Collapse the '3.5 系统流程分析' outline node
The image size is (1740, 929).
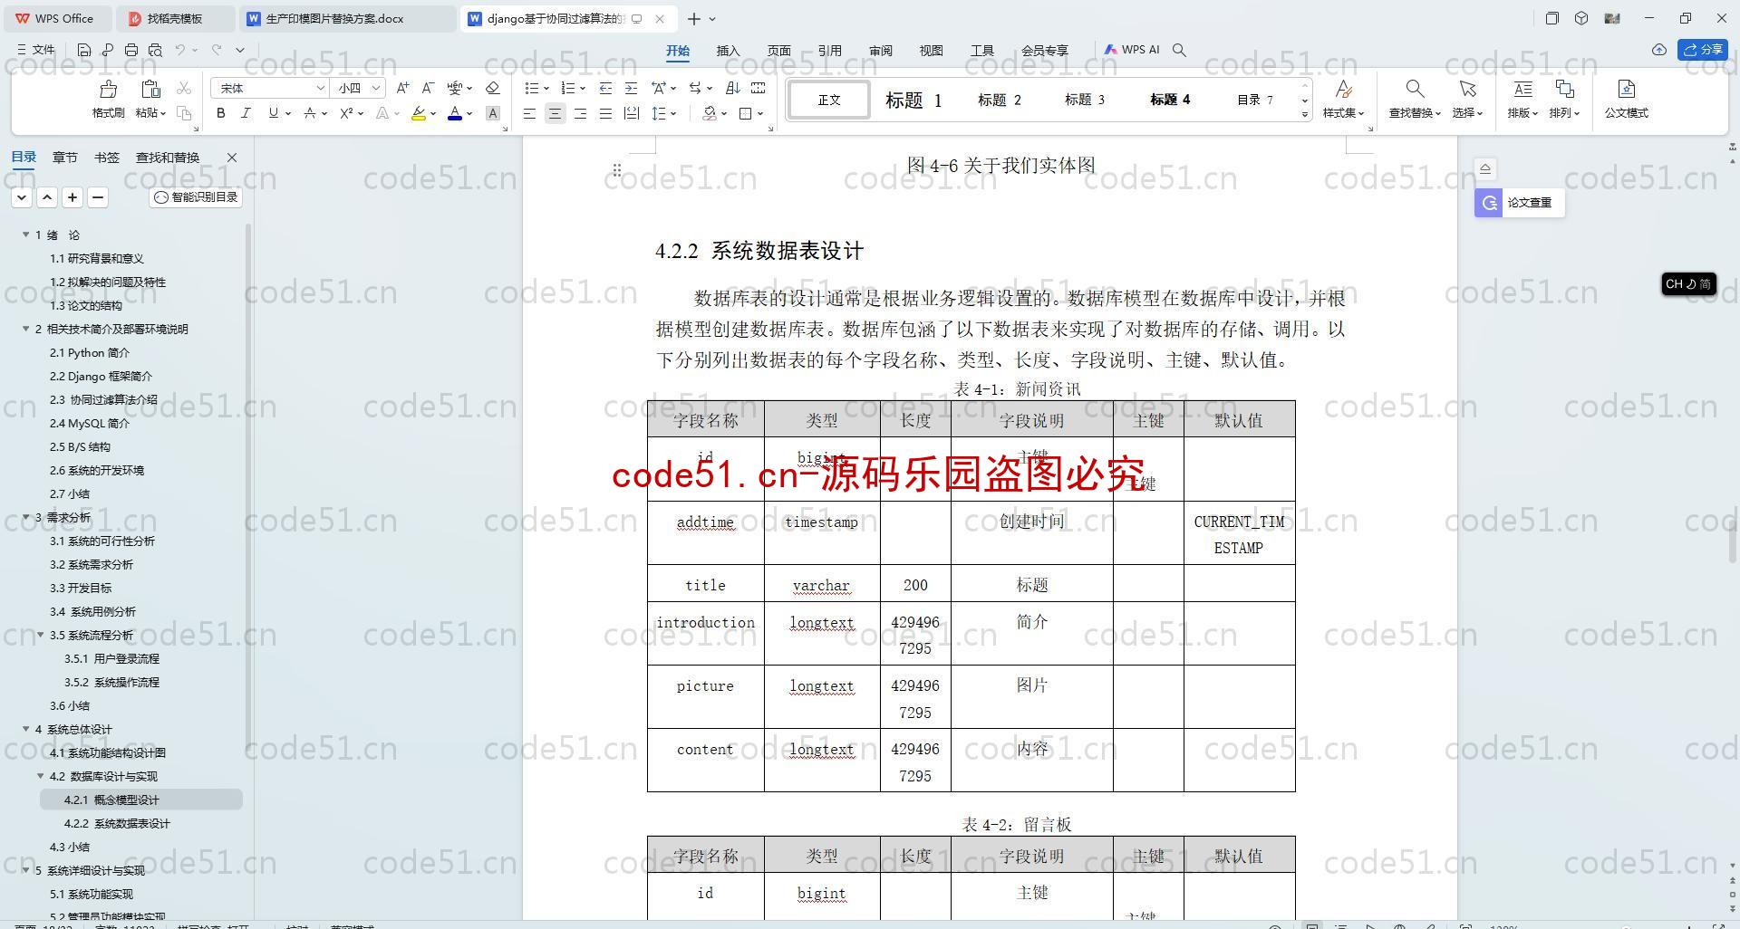click(40, 635)
